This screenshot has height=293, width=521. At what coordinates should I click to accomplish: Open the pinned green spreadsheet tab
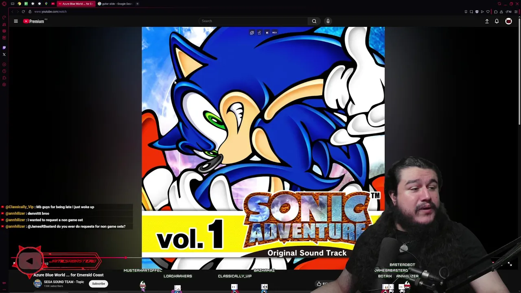point(26,4)
